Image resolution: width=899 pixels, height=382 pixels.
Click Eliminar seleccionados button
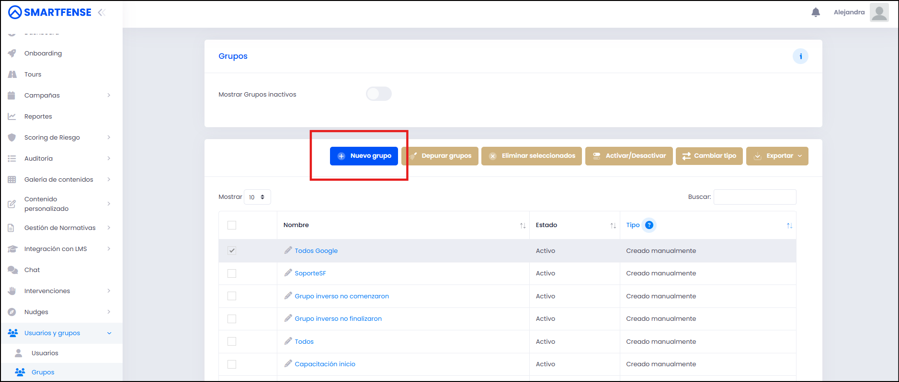pos(532,156)
